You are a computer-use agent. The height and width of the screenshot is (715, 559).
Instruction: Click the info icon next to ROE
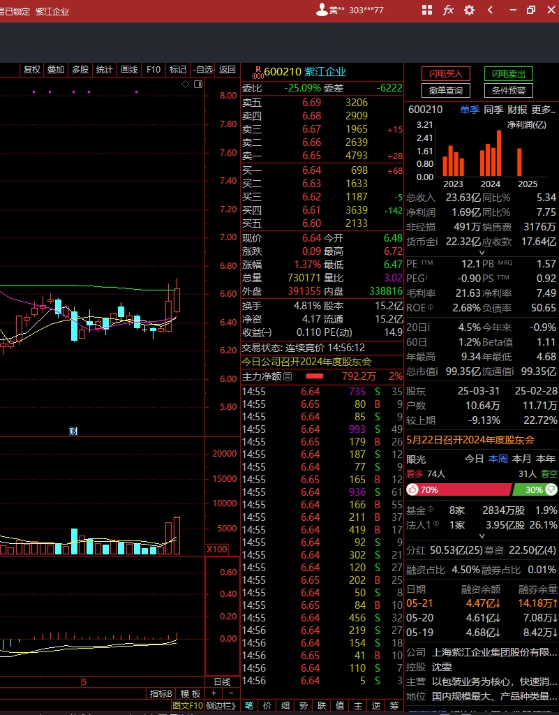pyautogui.click(x=431, y=307)
